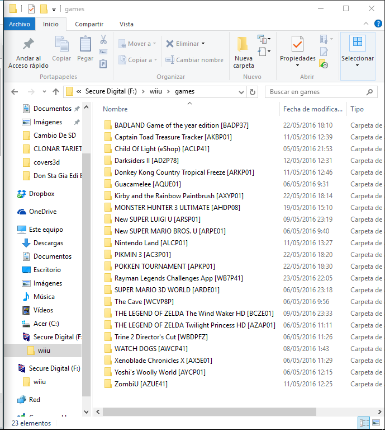This screenshot has width=385, height=430.
Task: Click the horizontal scrollbar thumb in file list
Action: pos(210,412)
